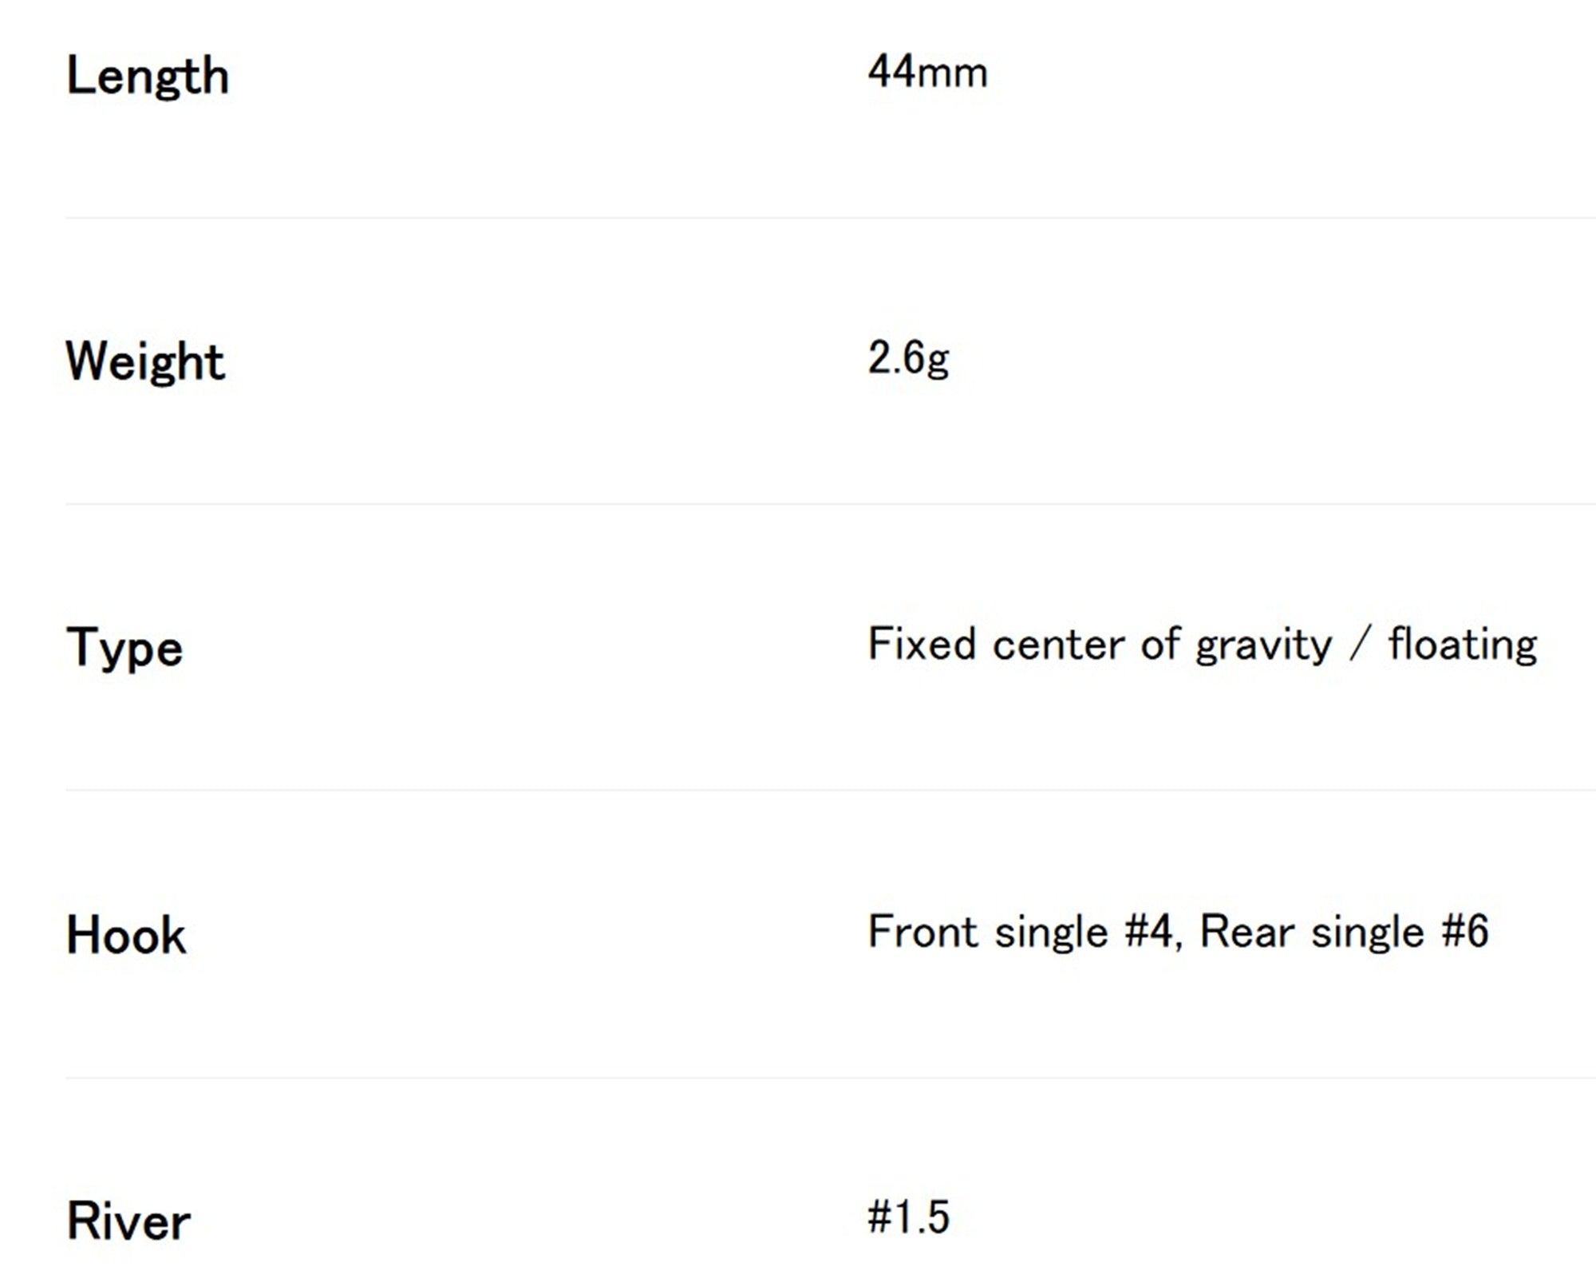Click the Front single #4 text
Screen dimensions: 1596x1286
pos(1021,932)
